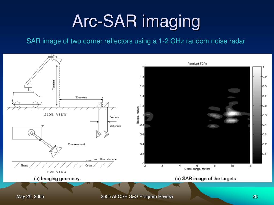The width and height of the screenshot is (274, 205).
Task: Click the slide title "Arc-SAR imaging"
Action: [x=136, y=22]
